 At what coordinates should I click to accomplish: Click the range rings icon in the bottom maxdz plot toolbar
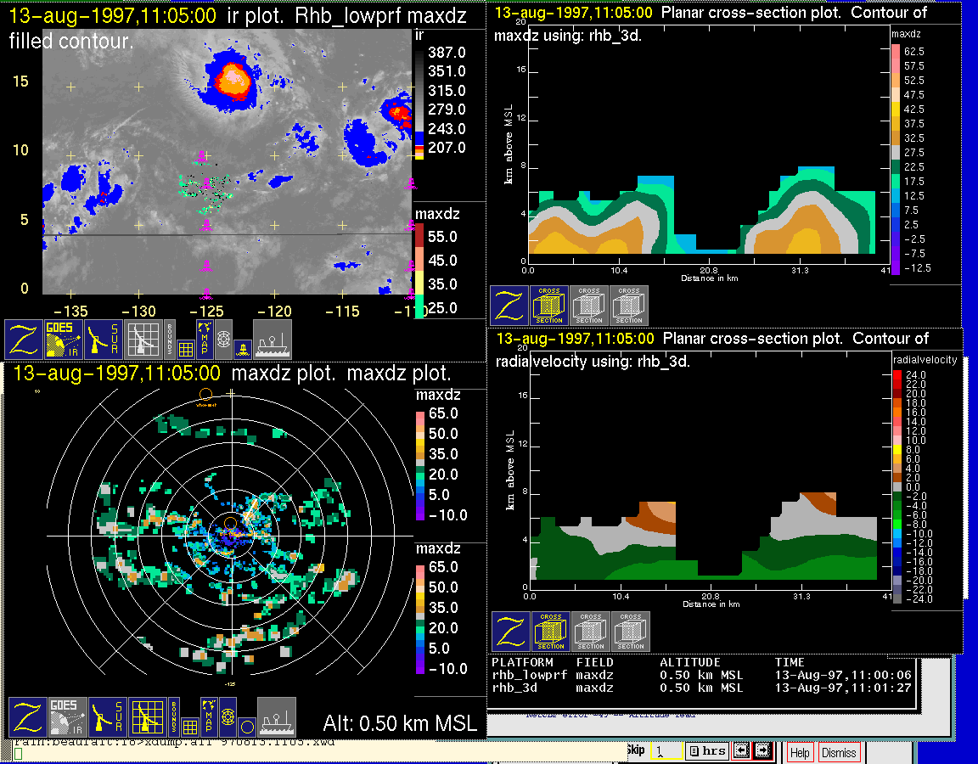point(227,719)
